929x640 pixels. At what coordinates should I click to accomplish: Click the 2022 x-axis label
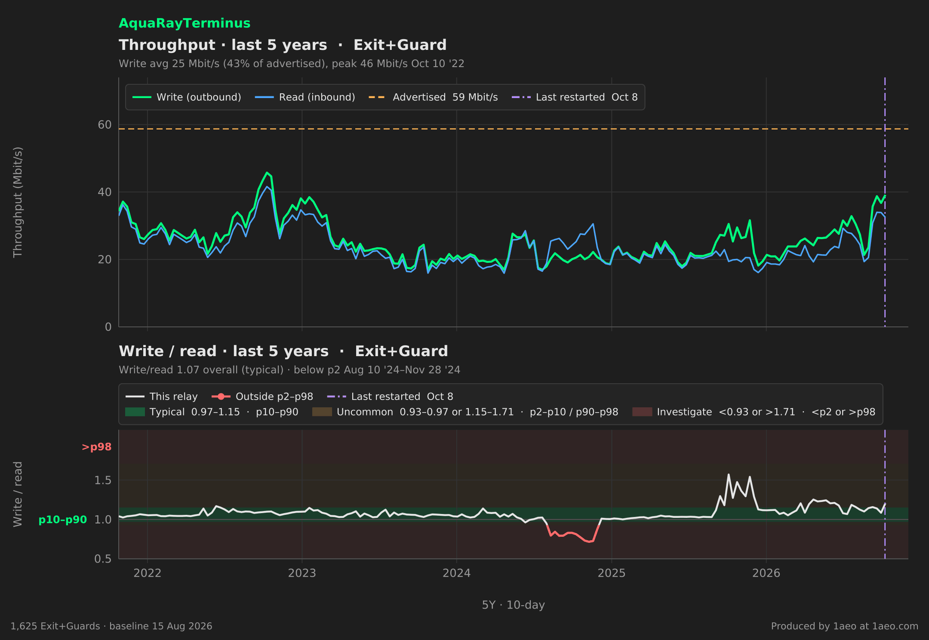147,573
